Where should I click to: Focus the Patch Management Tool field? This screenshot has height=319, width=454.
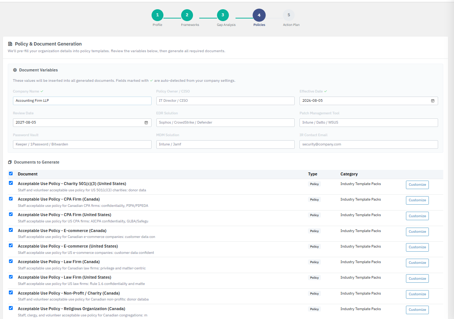(x=369, y=122)
